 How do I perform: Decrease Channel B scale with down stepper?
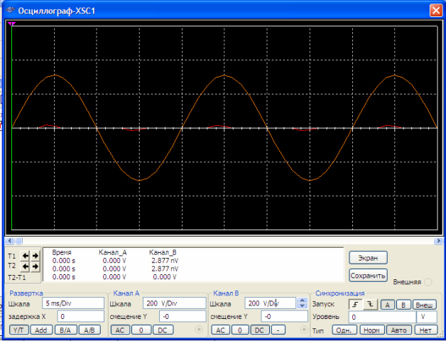[302, 306]
